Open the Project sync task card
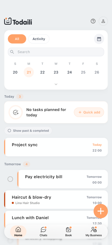The width and height of the screenshot is (112, 245). [x=56, y=147]
